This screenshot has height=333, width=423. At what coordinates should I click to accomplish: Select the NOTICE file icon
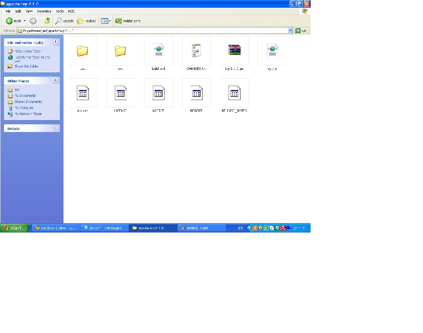click(x=159, y=93)
